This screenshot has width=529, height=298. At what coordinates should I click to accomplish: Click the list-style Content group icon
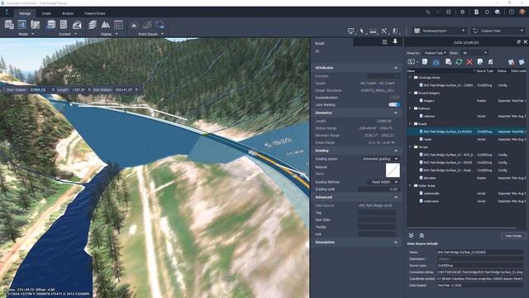[64, 25]
